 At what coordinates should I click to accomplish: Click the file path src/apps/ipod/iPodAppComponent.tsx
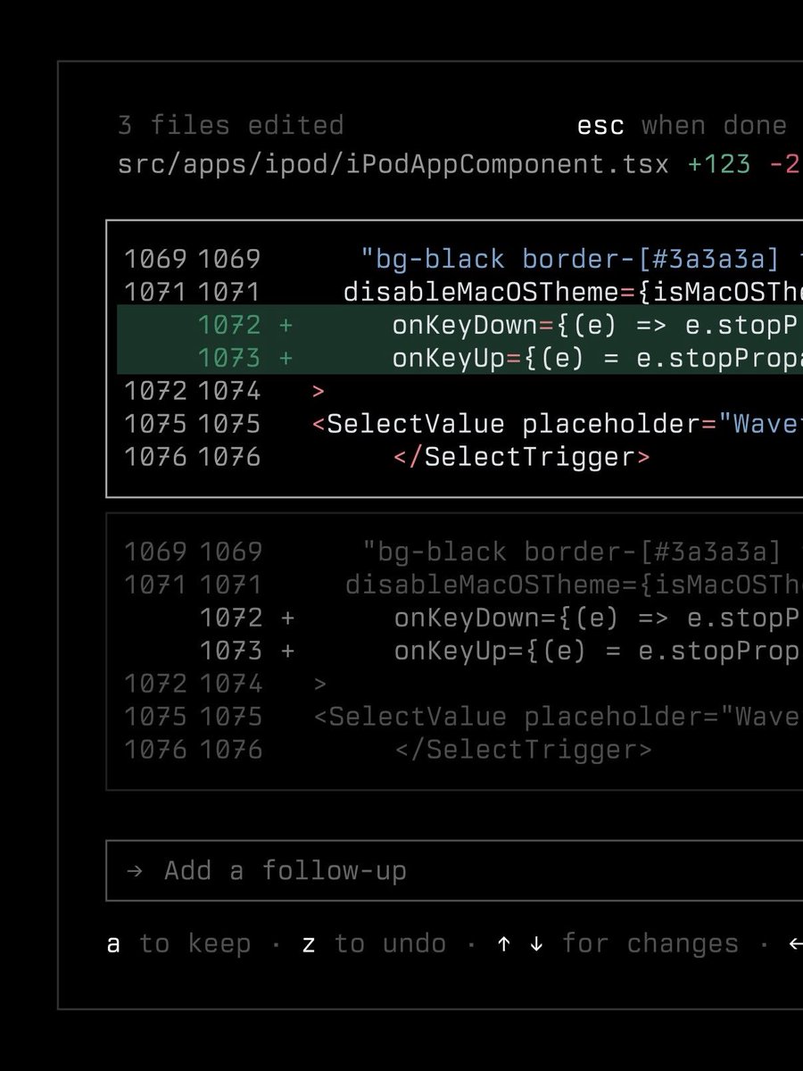pyautogui.click(x=393, y=164)
